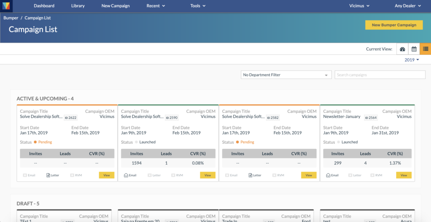
Task: Go to Dashboard in top navigation
Action: 44,6
